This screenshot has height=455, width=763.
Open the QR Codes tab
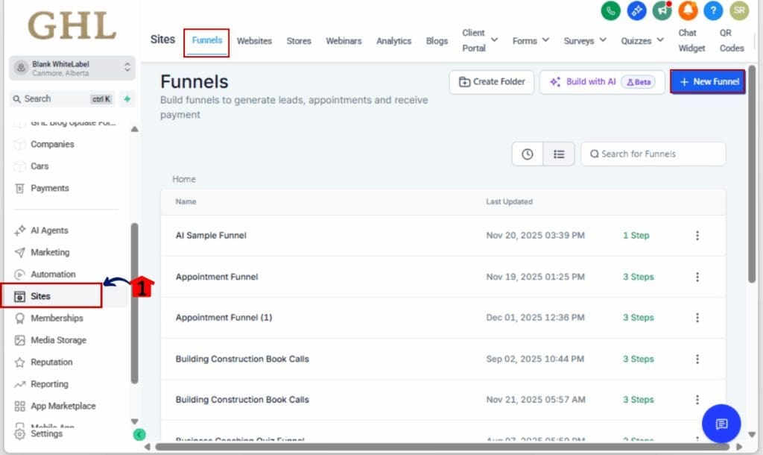(x=732, y=40)
